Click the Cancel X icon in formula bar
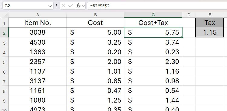This screenshot has width=227, height=111. click(x=64, y=6)
